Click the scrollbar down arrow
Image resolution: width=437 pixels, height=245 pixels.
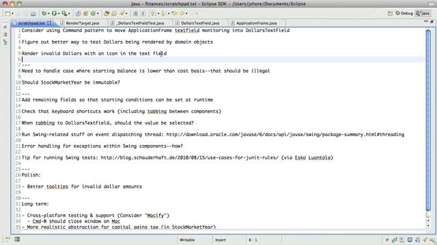click(x=428, y=225)
